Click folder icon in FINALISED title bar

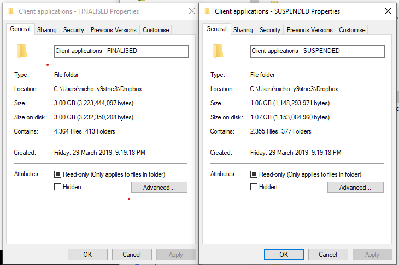click(x=10, y=11)
